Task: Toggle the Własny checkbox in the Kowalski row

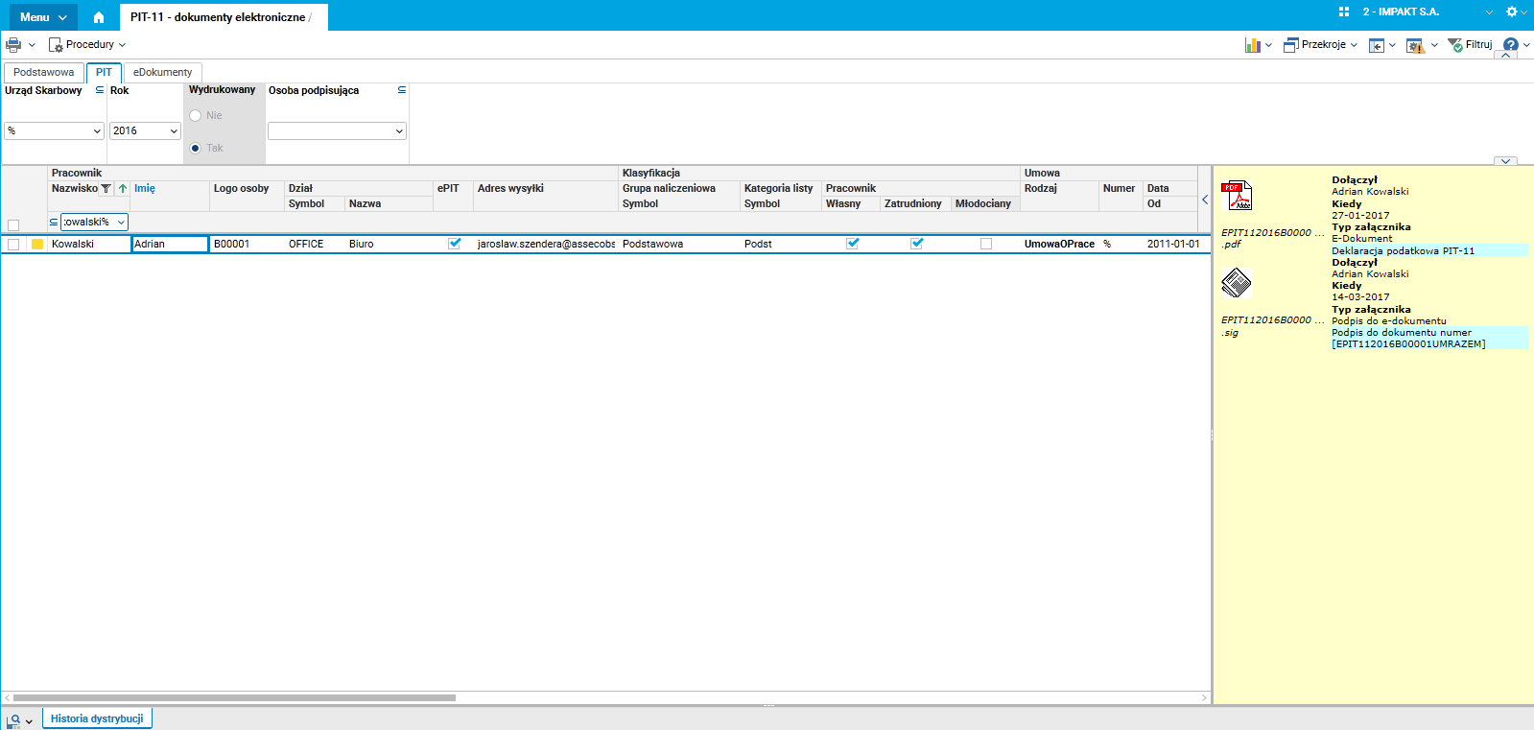Action: tap(853, 244)
